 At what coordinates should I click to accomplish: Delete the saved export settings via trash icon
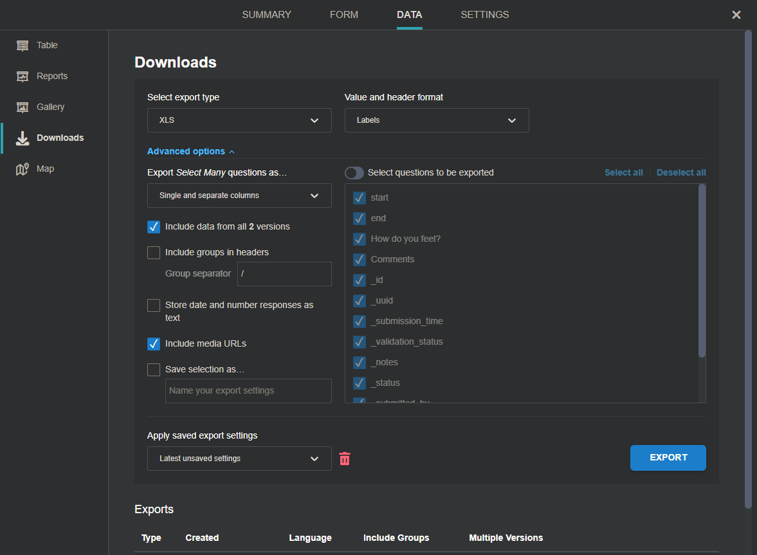click(x=345, y=459)
